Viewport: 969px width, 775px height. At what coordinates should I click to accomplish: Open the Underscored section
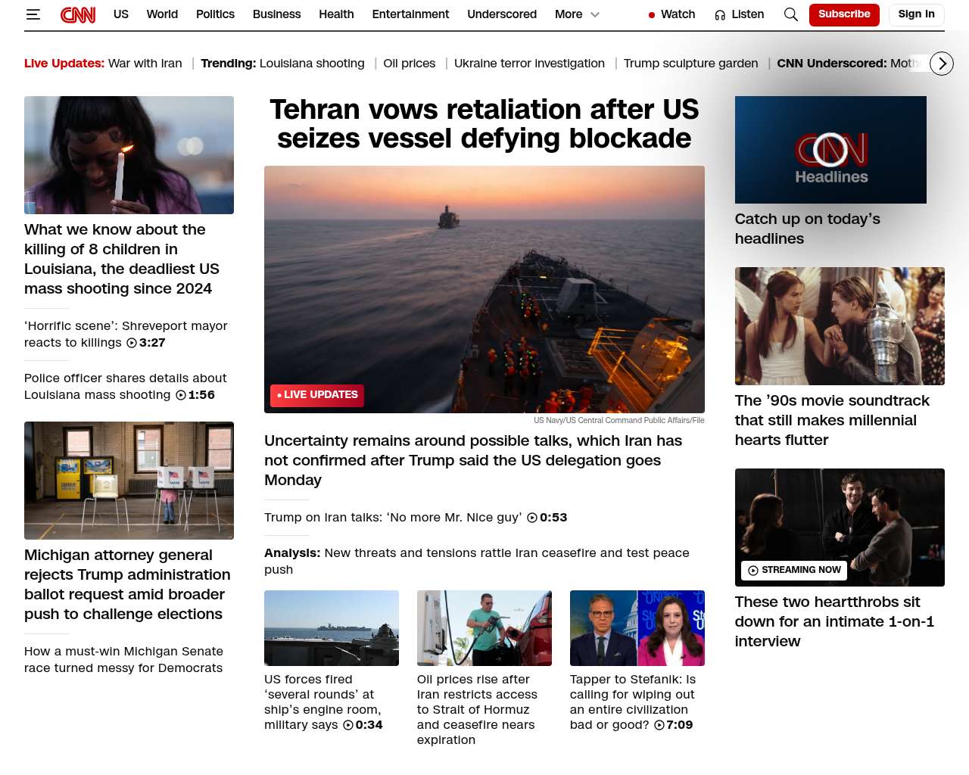[x=501, y=14]
